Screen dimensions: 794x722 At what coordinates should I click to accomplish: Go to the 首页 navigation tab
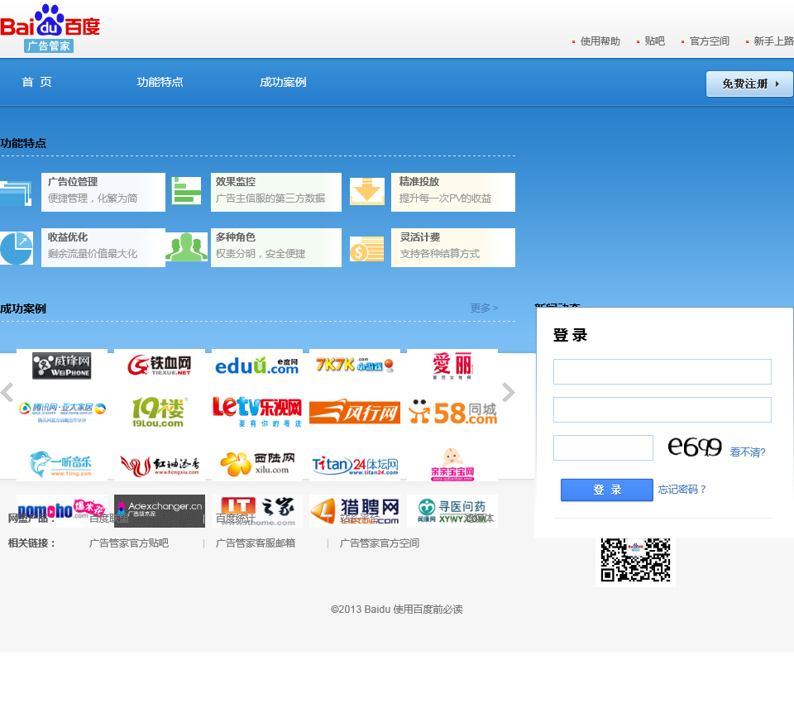(36, 82)
